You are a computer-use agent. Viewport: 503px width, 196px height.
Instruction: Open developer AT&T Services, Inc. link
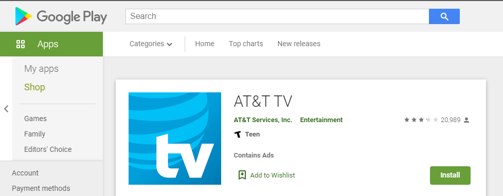263,120
